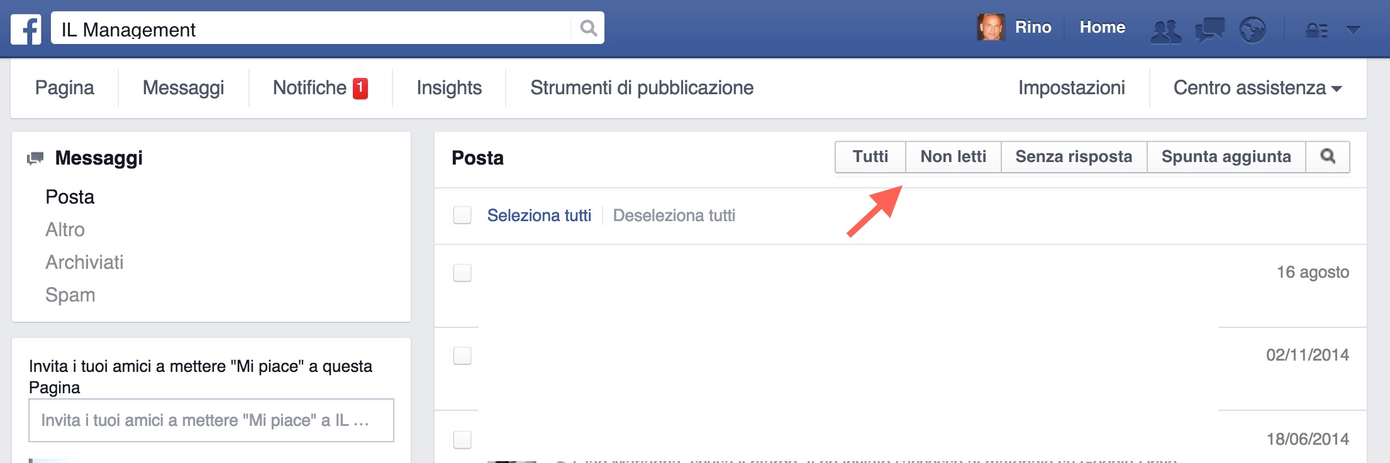
Task: Open the Centro assistenza dropdown
Action: pos(1257,88)
